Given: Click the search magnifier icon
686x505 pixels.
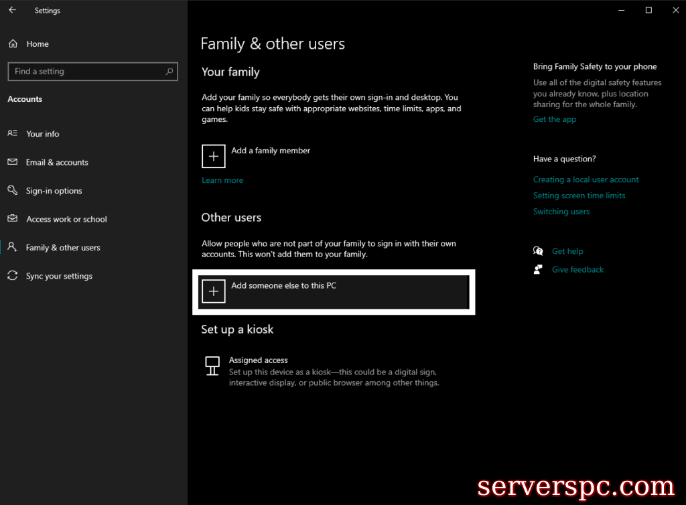Looking at the screenshot, I should [x=169, y=71].
